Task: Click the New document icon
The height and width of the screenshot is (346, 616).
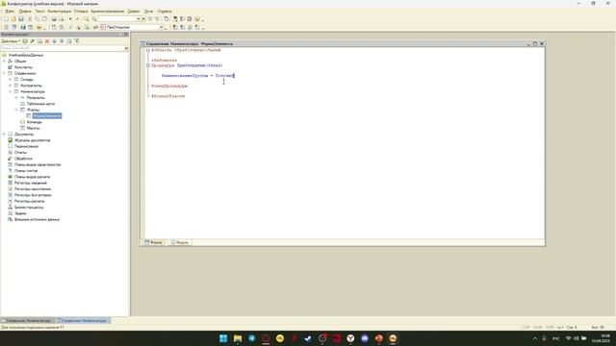Action: point(7,19)
